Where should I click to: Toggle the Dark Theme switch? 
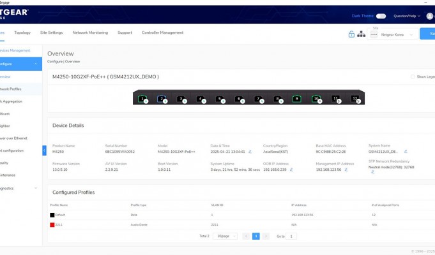381,16
